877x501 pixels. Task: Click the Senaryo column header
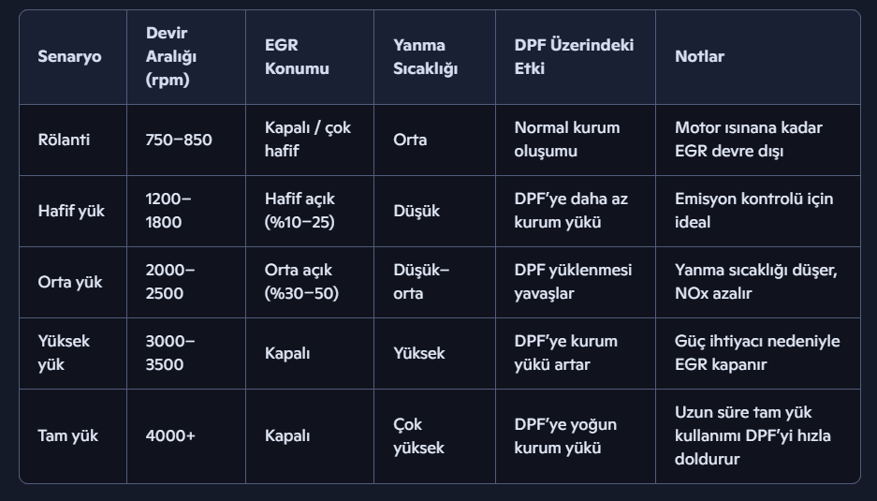69,57
